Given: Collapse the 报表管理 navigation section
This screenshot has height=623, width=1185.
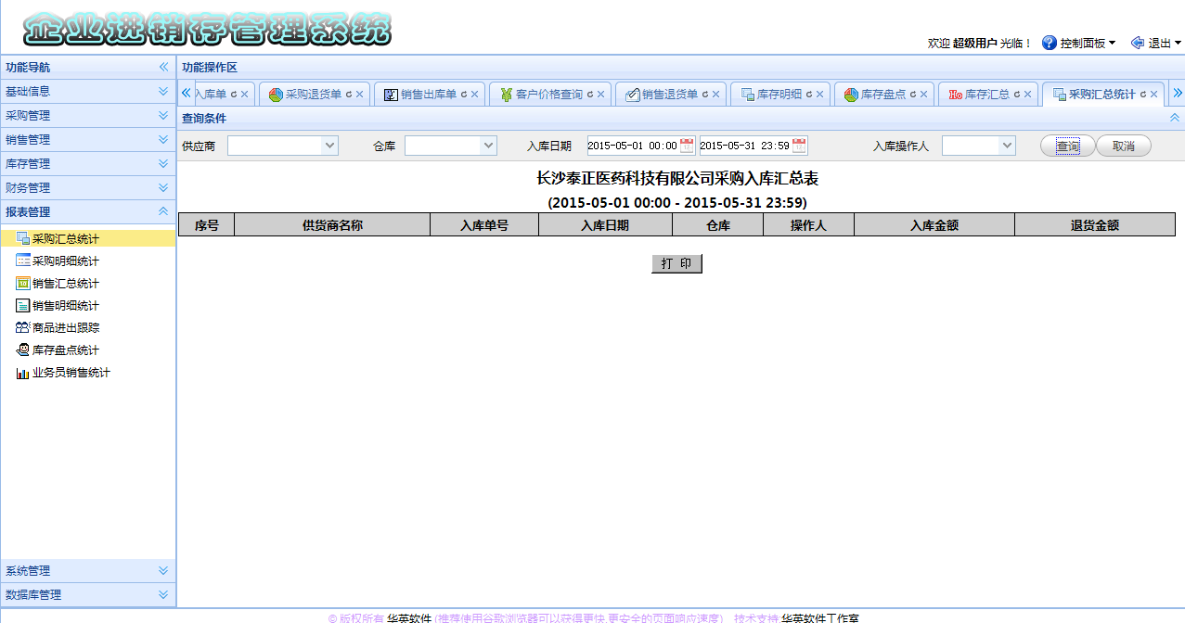Looking at the screenshot, I should coord(164,211).
